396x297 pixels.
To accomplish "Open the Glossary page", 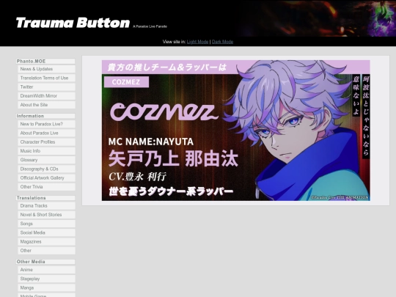I will pyautogui.click(x=46, y=160).
